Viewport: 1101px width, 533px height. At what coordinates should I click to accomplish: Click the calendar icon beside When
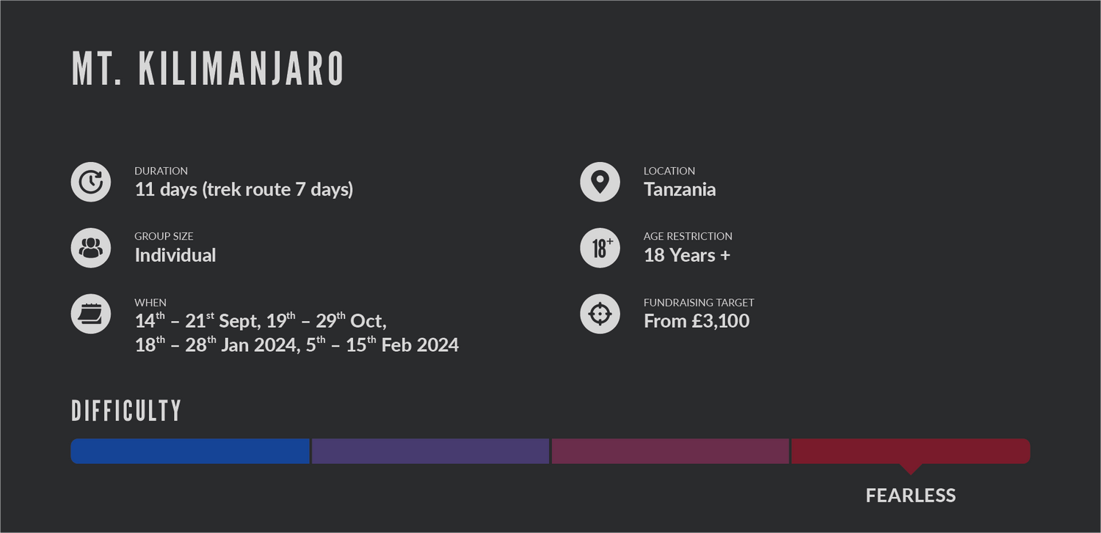click(x=91, y=314)
